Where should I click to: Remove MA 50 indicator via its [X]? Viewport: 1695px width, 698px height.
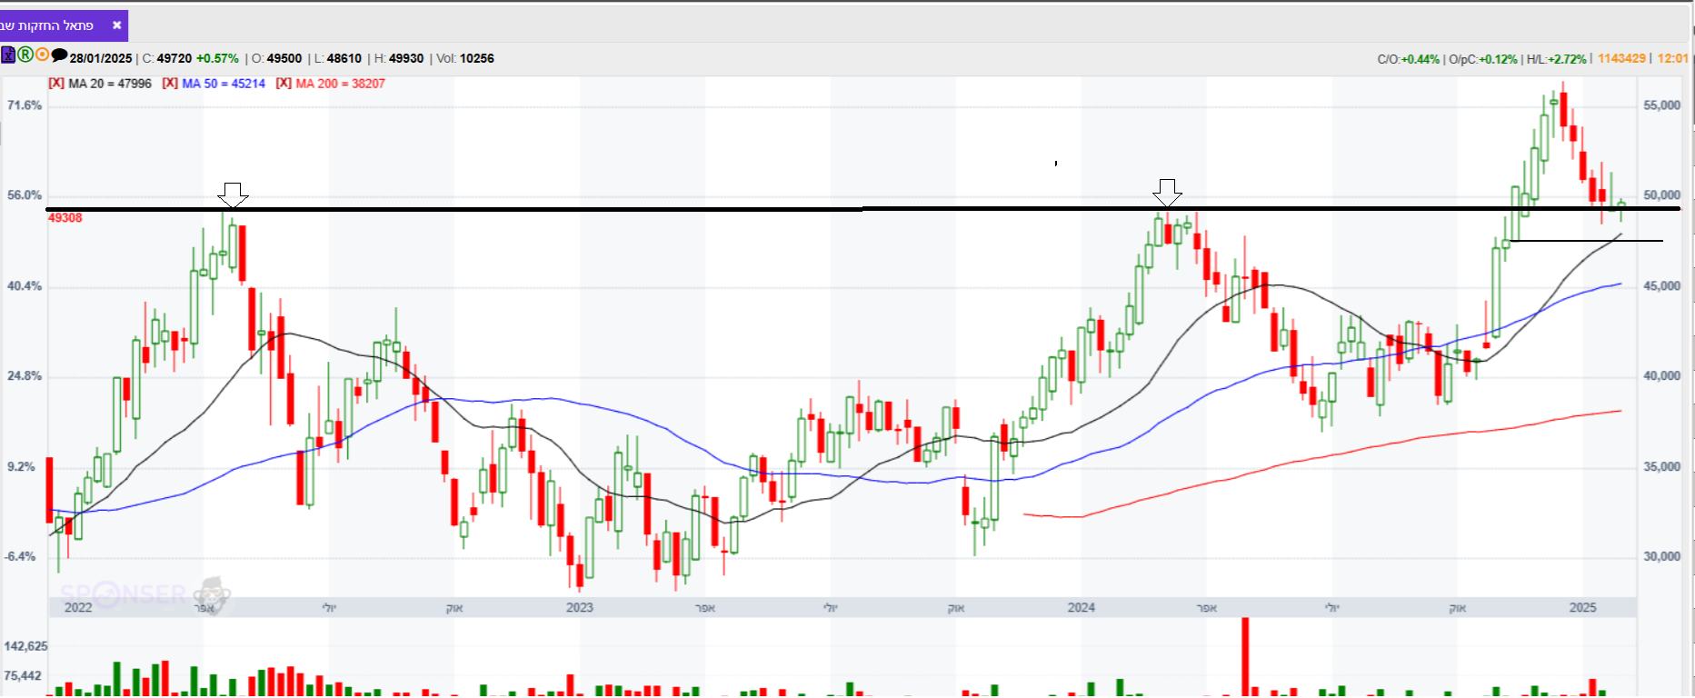point(170,84)
